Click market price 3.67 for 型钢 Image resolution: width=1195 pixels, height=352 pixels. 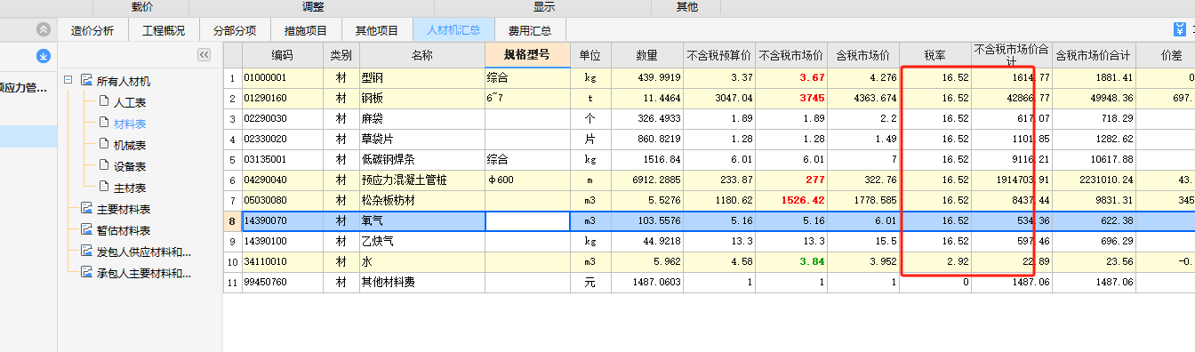(791, 78)
